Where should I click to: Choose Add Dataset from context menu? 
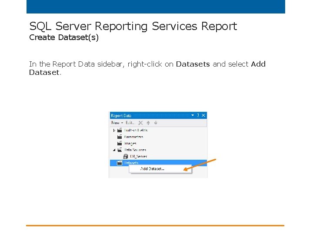tap(152, 169)
